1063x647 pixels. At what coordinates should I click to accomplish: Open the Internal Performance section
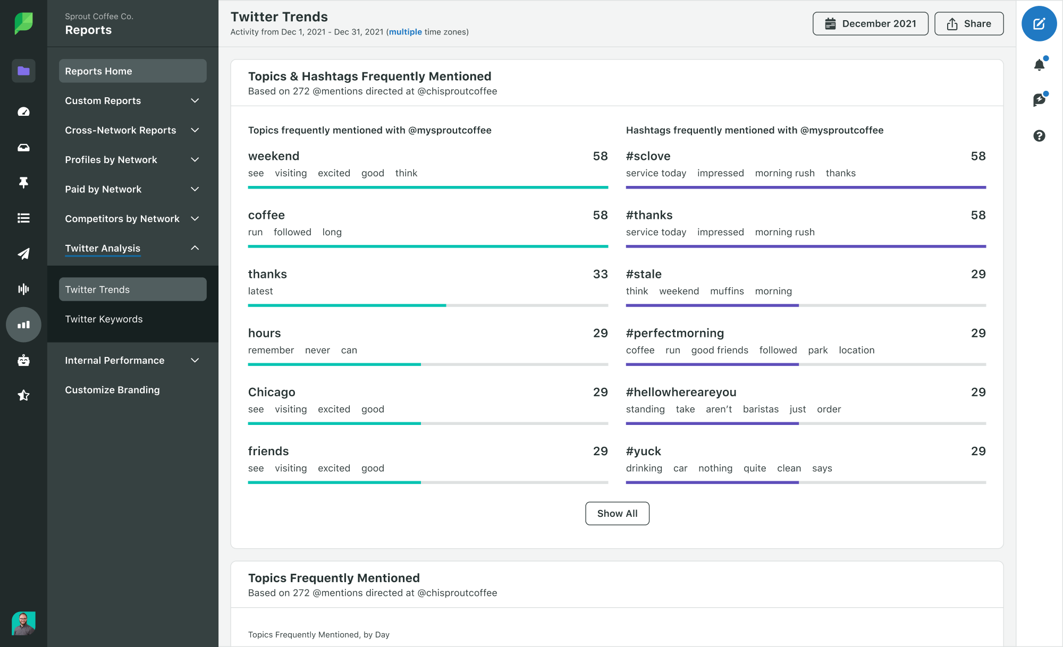click(x=115, y=360)
